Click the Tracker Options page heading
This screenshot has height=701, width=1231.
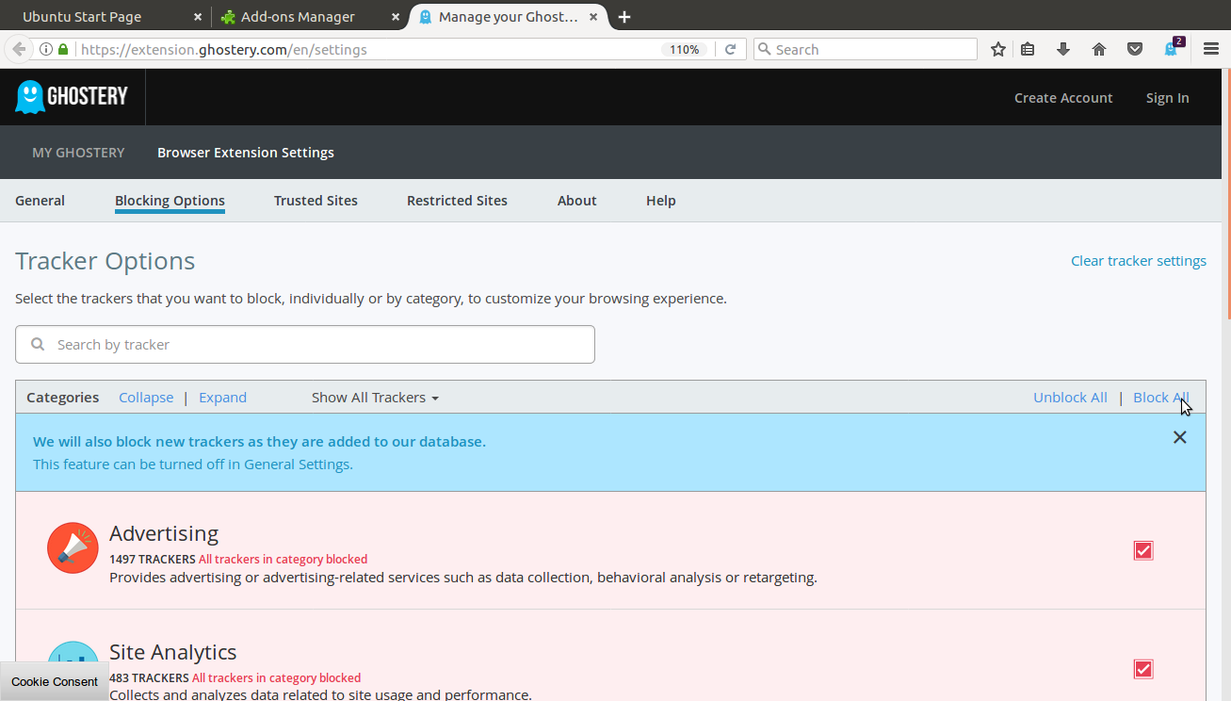point(105,261)
